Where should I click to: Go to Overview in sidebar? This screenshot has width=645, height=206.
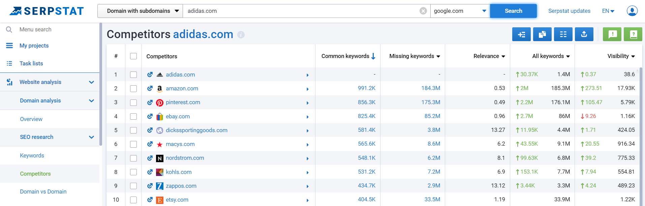[31, 119]
